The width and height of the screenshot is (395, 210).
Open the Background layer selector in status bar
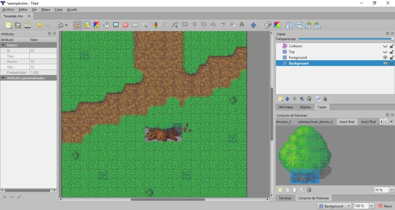[334, 206]
